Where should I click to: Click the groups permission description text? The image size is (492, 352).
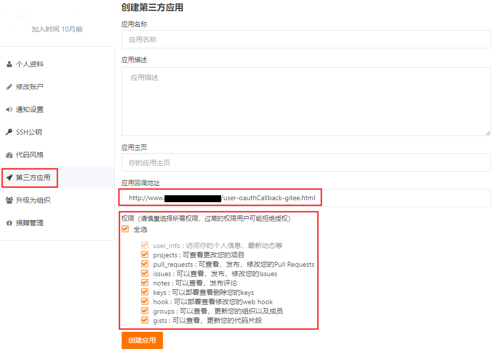pyautogui.click(x=218, y=312)
